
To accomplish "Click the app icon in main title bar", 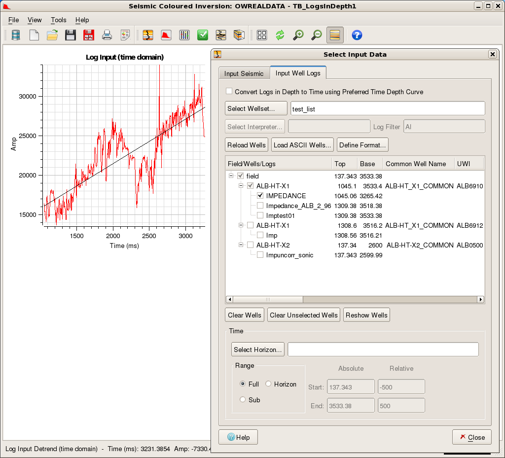I will [x=6, y=6].
